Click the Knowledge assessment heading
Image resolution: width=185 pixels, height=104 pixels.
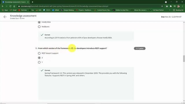(x=23, y=16)
